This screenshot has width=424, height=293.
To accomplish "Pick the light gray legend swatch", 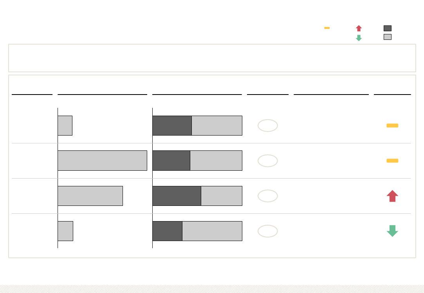I will pyautogui.click(x=388, y=37).
